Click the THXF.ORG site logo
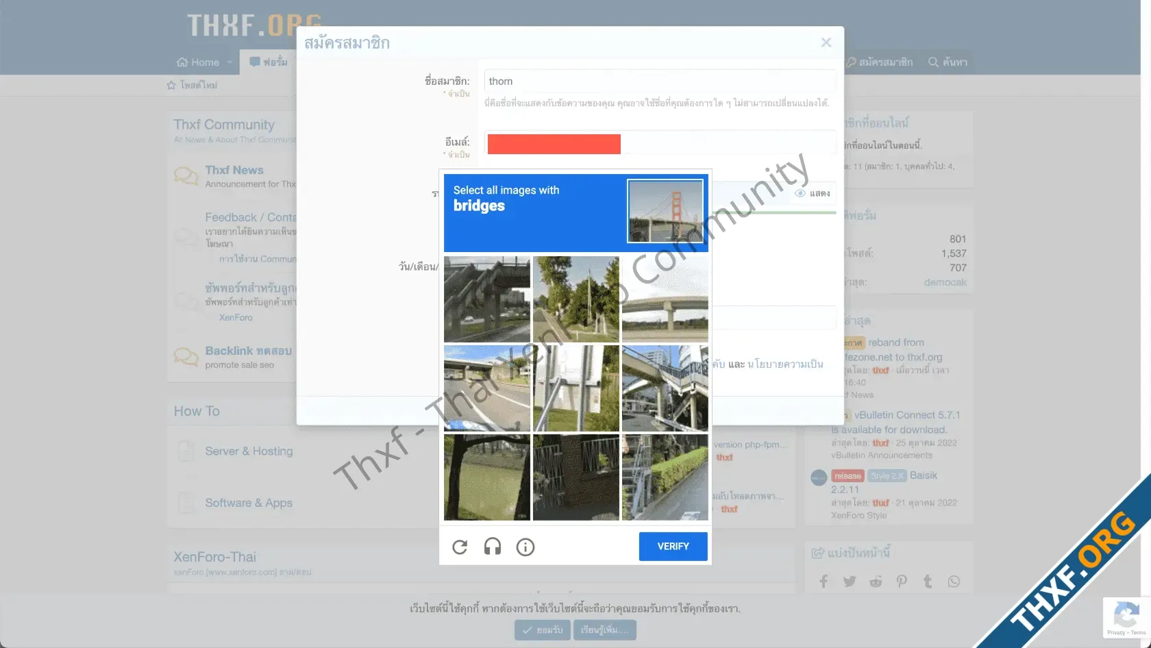 coord(254,26)
